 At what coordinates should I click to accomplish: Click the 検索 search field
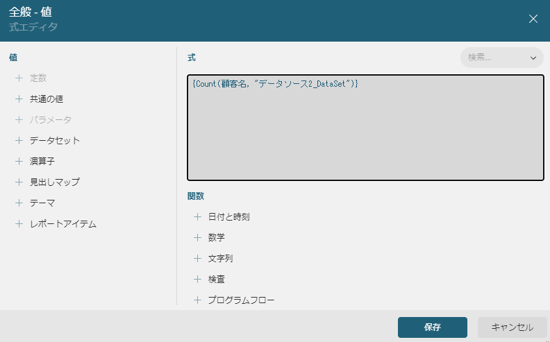pyautogui.click(x=492, y=58)
